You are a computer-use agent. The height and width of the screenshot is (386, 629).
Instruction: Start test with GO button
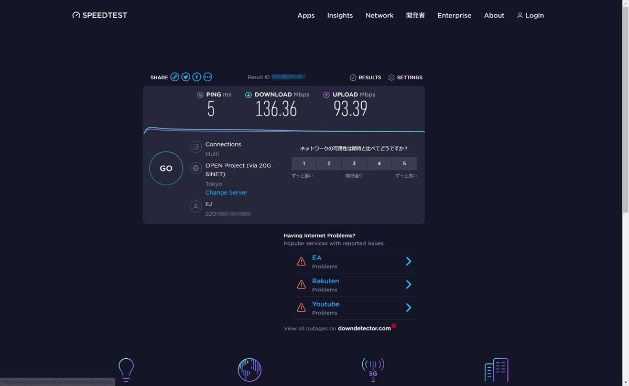coord(166,168)
